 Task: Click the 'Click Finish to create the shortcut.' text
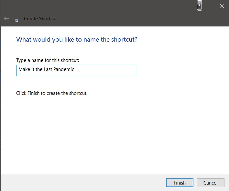(x=52, y=93)
